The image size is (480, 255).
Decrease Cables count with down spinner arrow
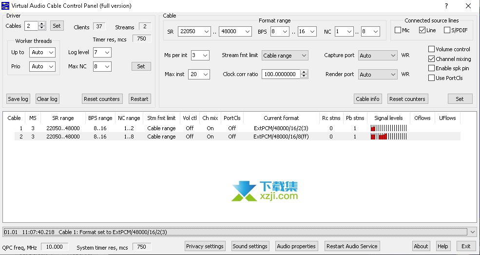[42, 28]
